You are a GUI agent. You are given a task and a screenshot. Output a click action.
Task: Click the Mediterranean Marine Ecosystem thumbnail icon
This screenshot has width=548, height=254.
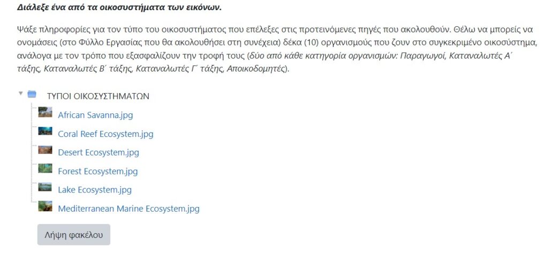45,206
